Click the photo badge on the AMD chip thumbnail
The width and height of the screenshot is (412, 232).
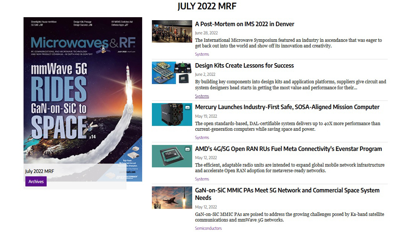pyautogui.click(x=187, y=149)
